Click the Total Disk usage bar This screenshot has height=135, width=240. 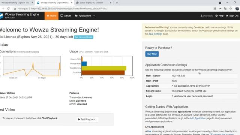tap(103, 72)
